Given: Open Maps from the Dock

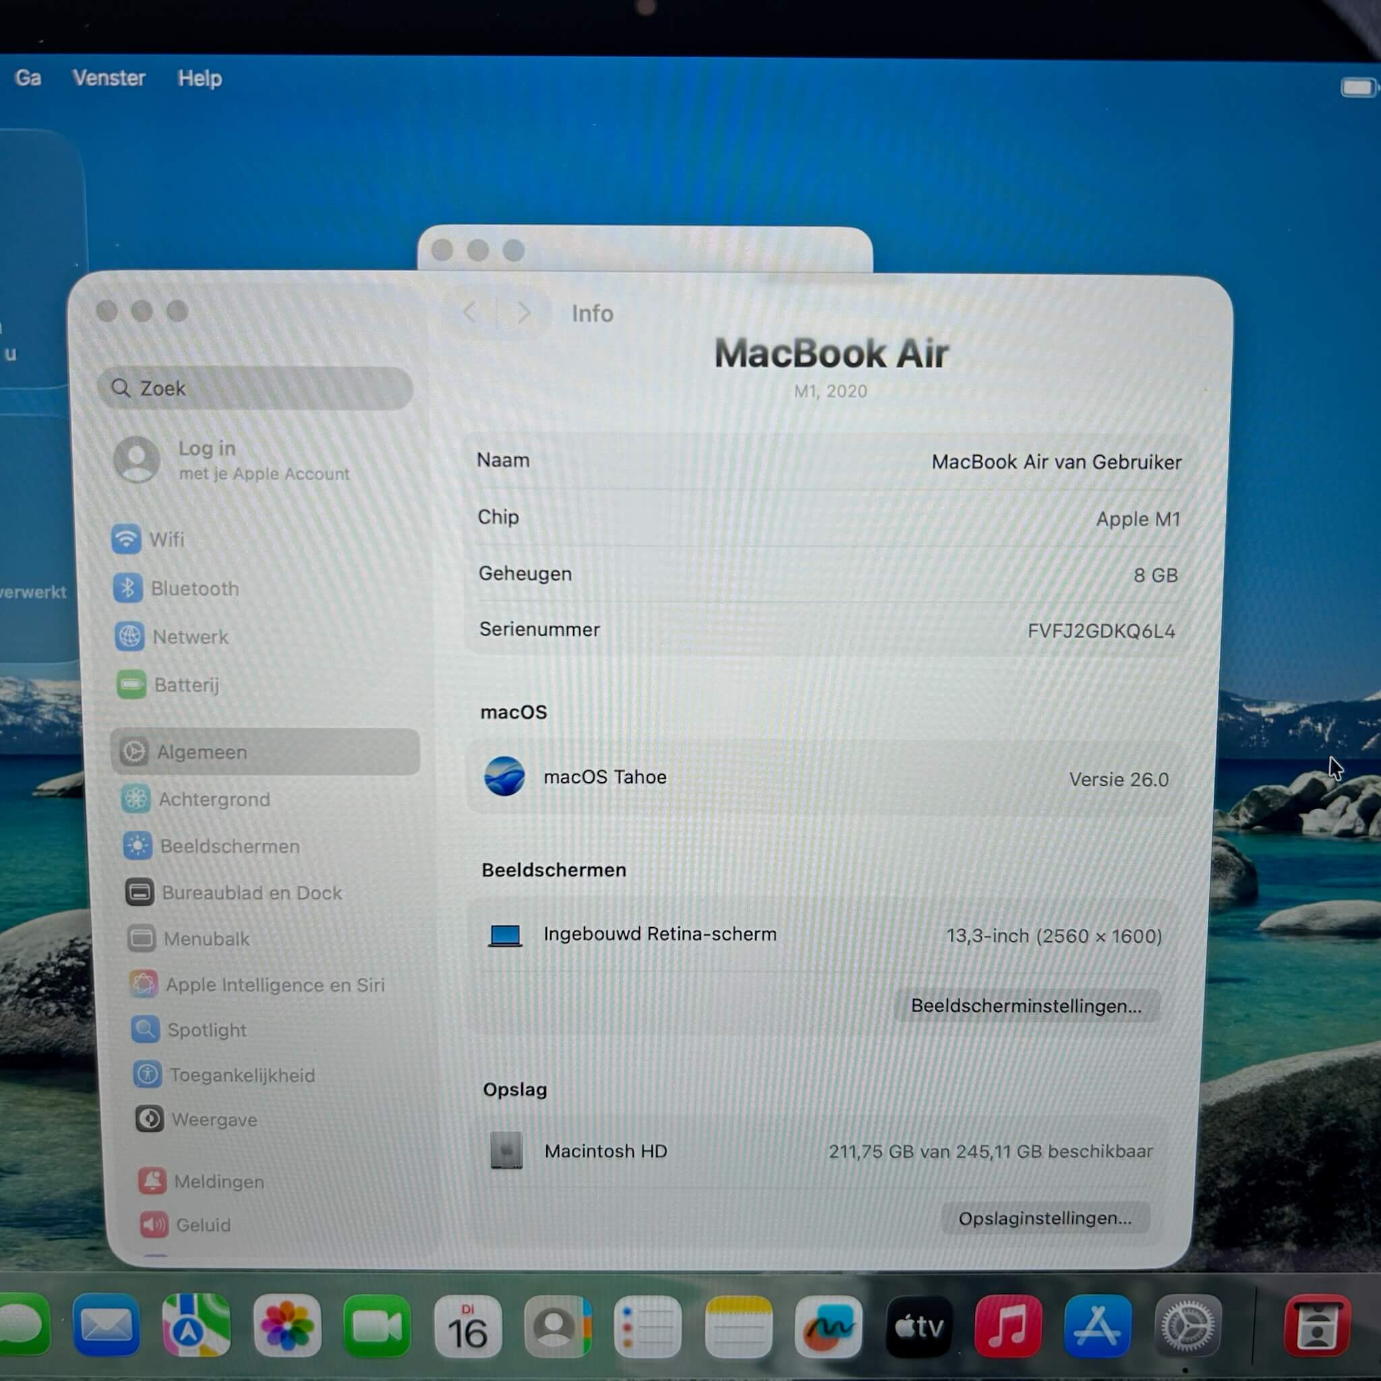Looking at the screenshot, I should pyautogui.click(x=197, y=1325).
